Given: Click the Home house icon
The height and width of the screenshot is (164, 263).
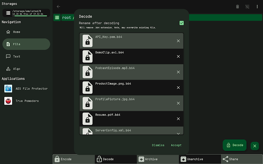Looking at the screenshot, I should coord(8,32).
